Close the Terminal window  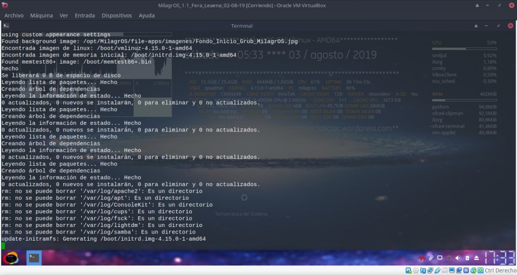[x=510, y=26]
